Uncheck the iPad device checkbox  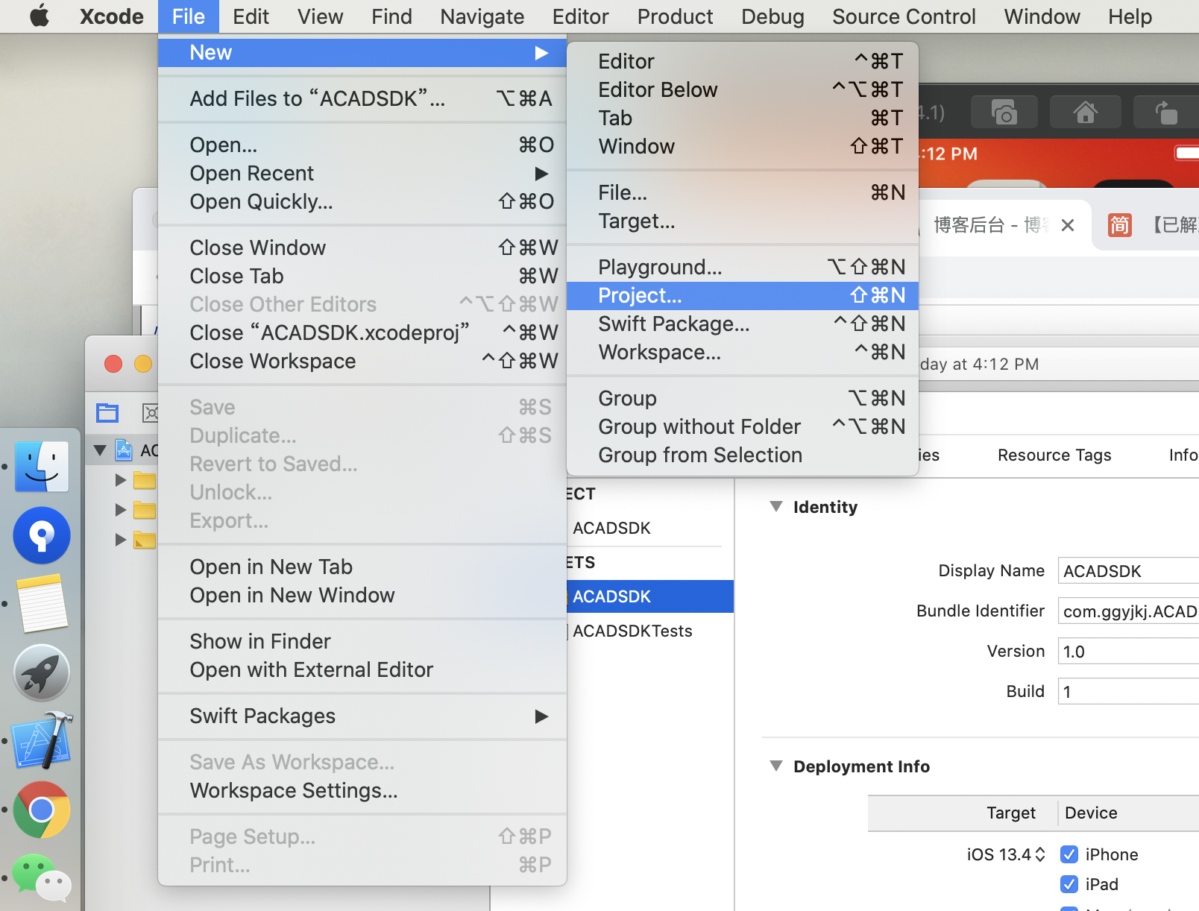pos(1069,884)
